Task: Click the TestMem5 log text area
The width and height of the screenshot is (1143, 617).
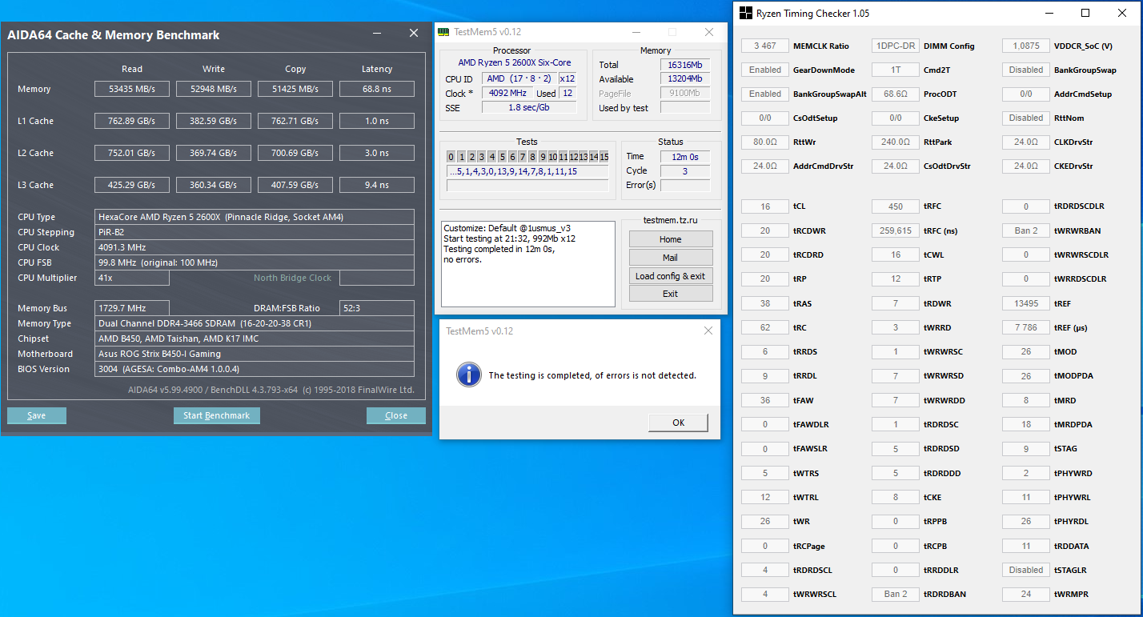Action: click(x=528, y=264)
